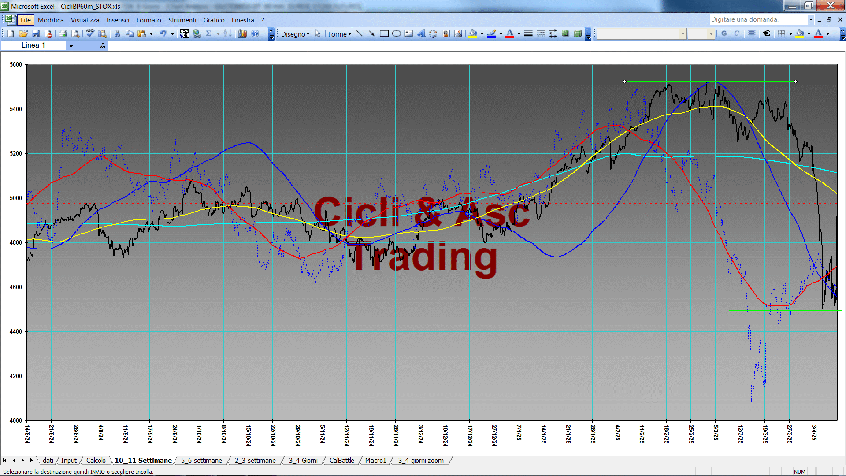Choose the Select Objects arrow pointer
This screenshot has width=846, height=476.
pyautogui.click(x=318, y=33)
